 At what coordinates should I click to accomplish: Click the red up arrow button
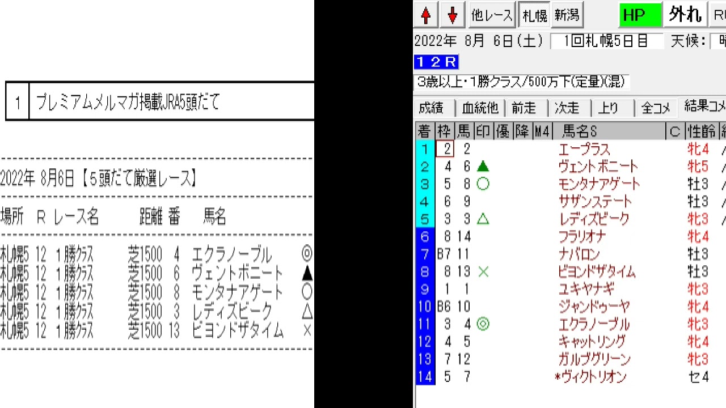426,15
